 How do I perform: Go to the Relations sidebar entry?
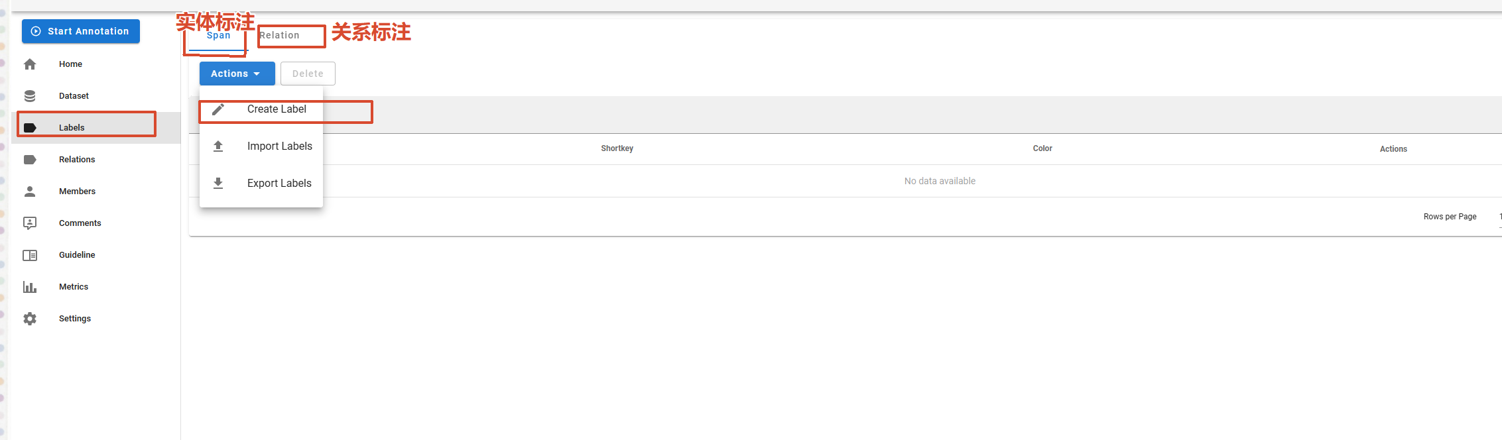click(x=96, y=160)
